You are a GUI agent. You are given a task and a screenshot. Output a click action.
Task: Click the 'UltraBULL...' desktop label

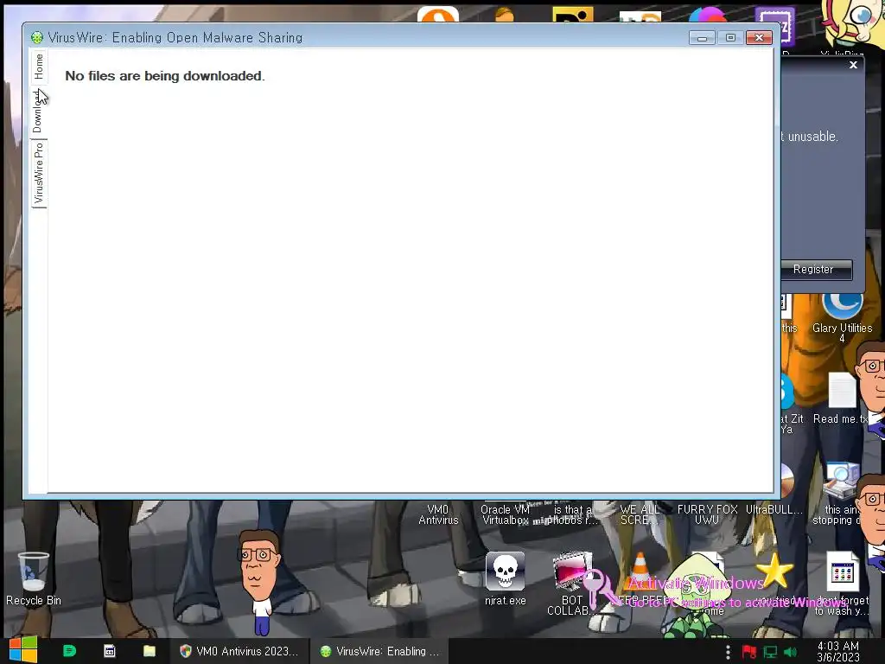click(774, 509)
